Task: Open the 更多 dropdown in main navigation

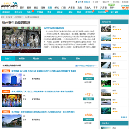Action: pos(113,8)
